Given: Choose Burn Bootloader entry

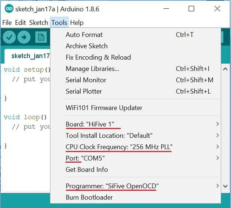Looking at the screenshot, I should pos(135,197).
